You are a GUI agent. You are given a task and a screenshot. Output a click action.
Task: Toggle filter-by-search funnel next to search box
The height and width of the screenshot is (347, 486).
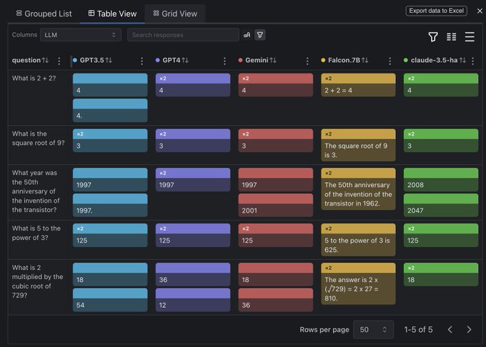(260, 35)
